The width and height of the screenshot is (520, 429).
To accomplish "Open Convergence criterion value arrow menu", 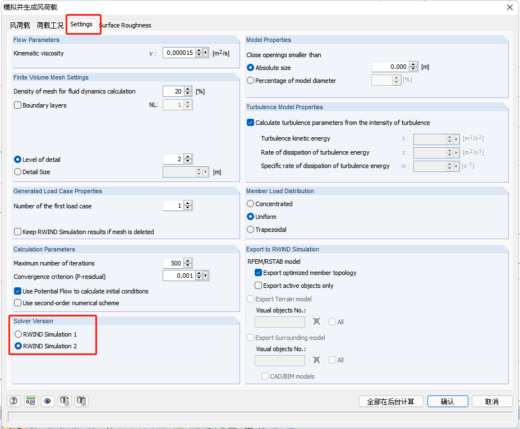I will click(206, 276).
